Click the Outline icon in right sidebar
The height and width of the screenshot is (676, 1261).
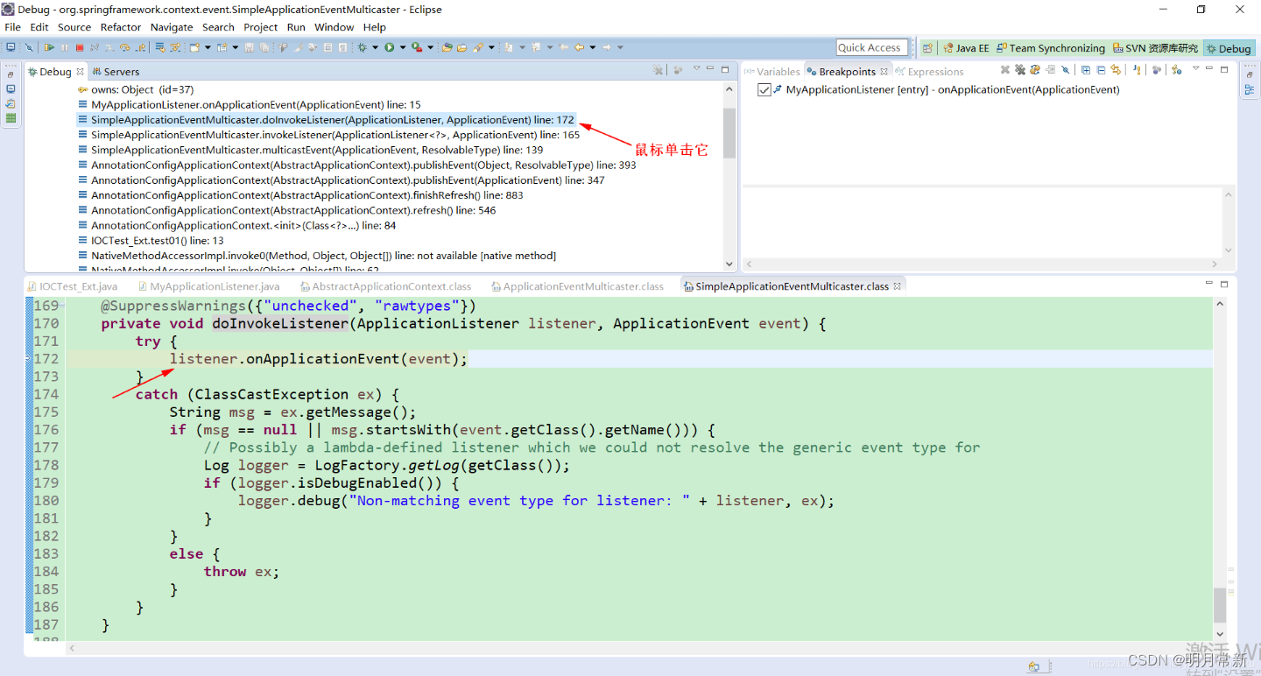tap(1249, 90)
